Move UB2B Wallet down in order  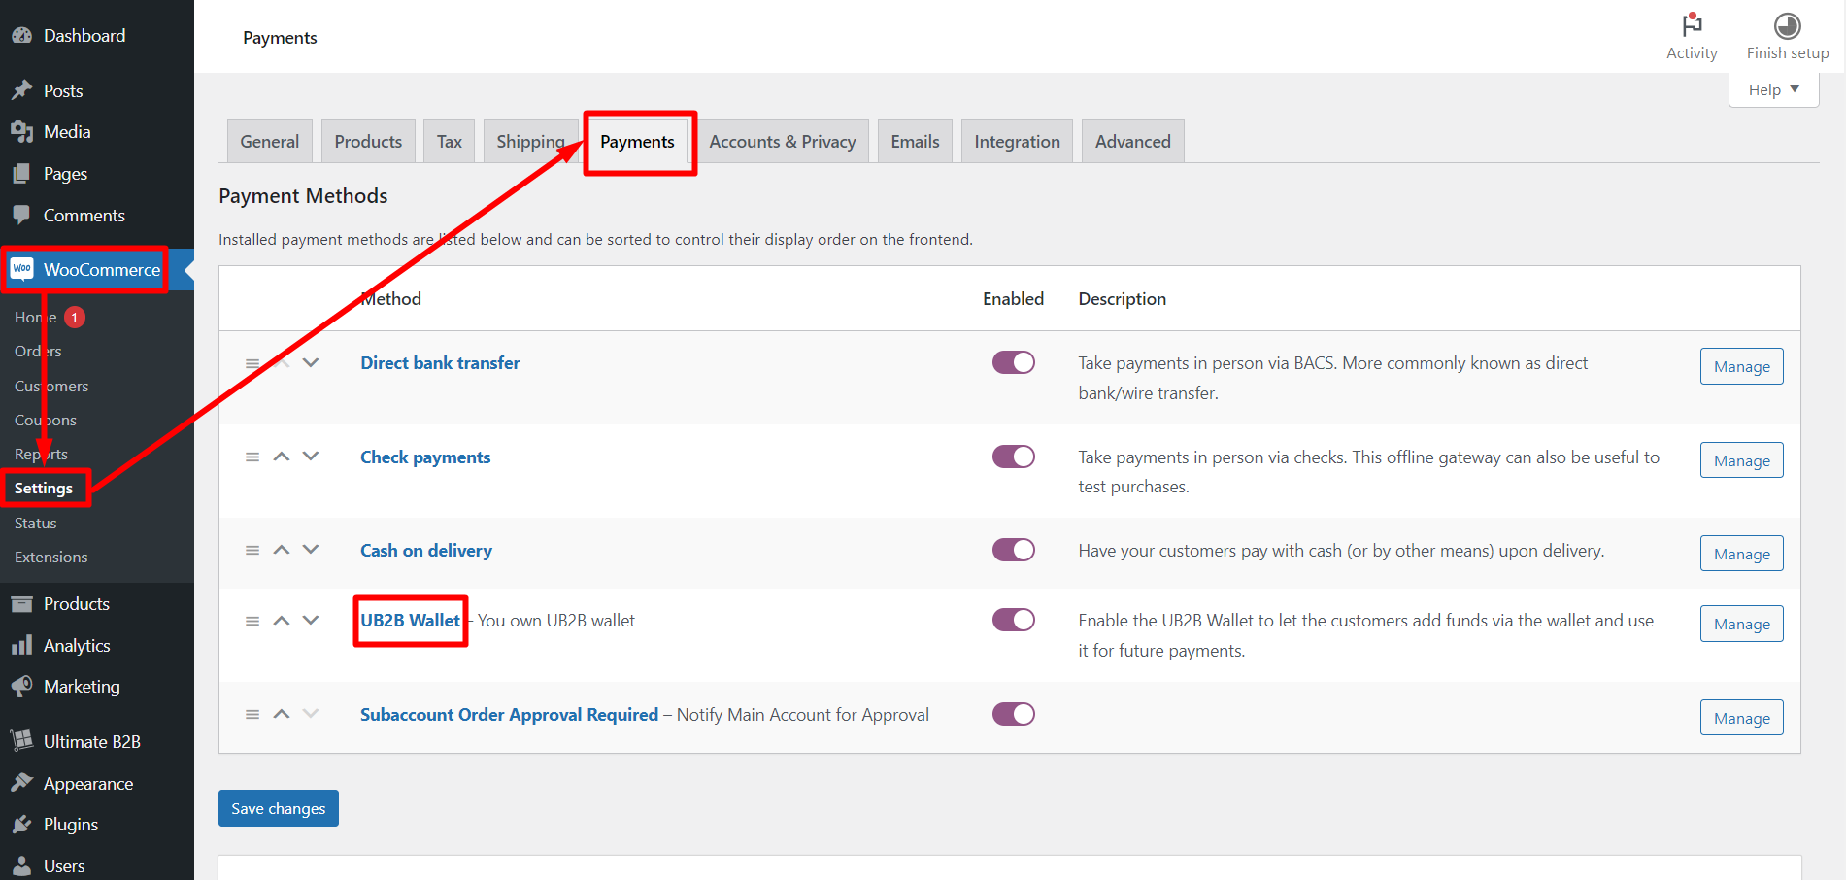pos(311,621)
